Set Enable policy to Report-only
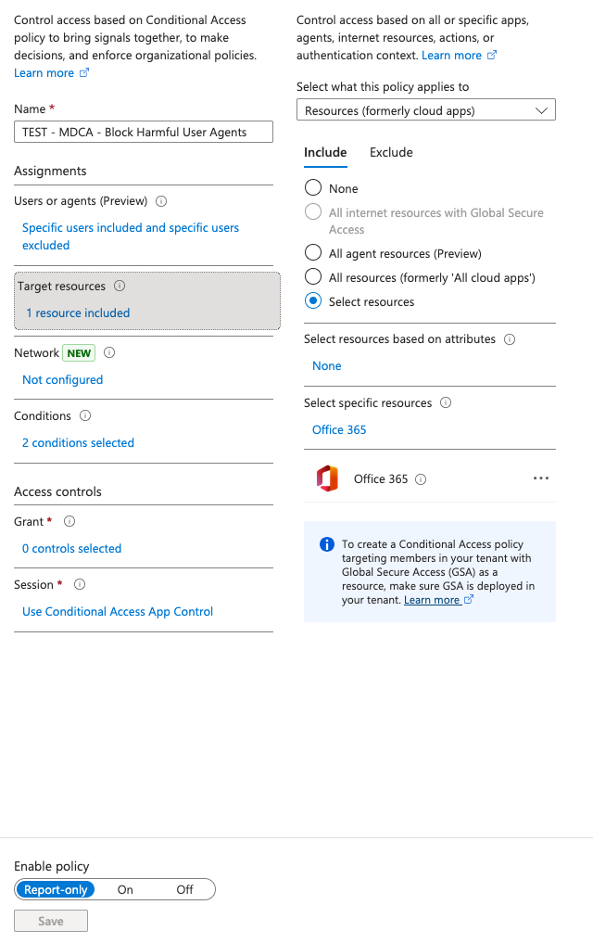This screenshot has height=943, width=593. point(56,889)
